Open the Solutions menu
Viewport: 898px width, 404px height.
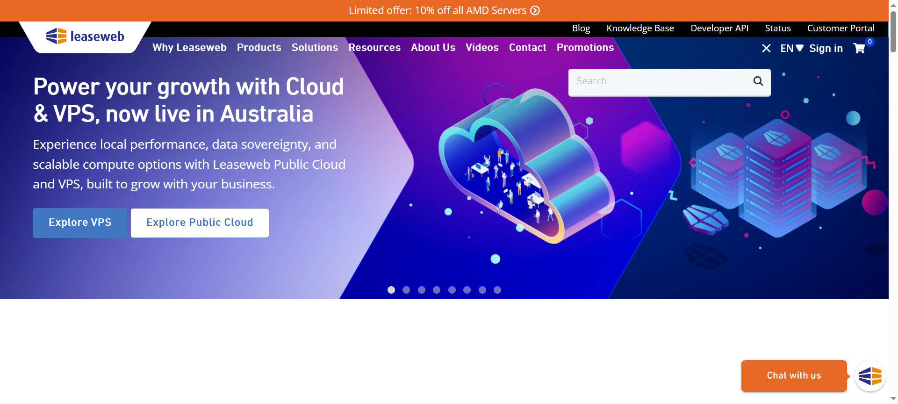[315, 47]
